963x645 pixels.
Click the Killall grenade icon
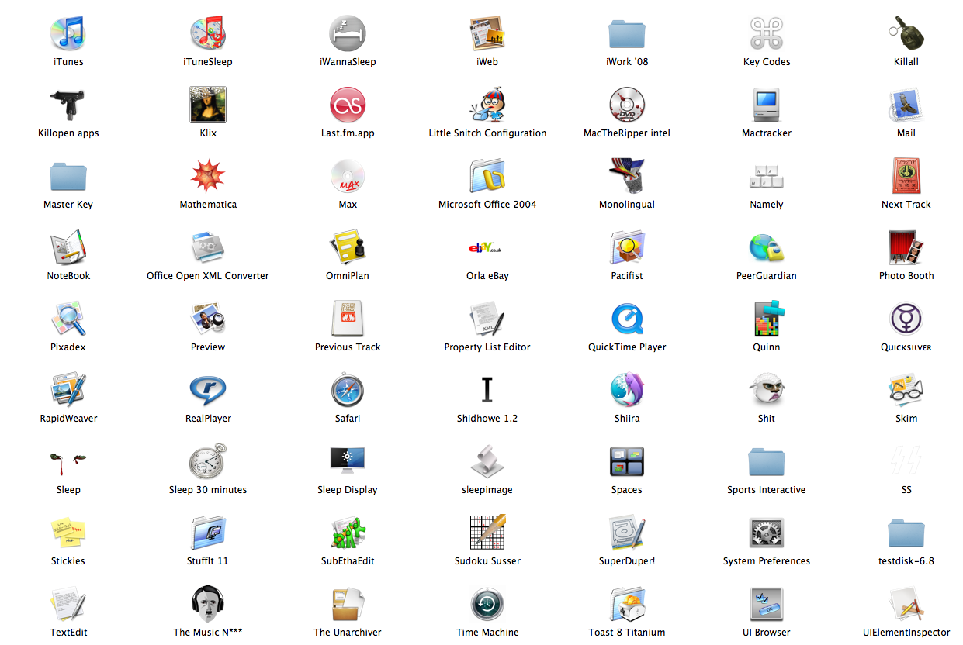pyautogui.click(x=906, y=33)
